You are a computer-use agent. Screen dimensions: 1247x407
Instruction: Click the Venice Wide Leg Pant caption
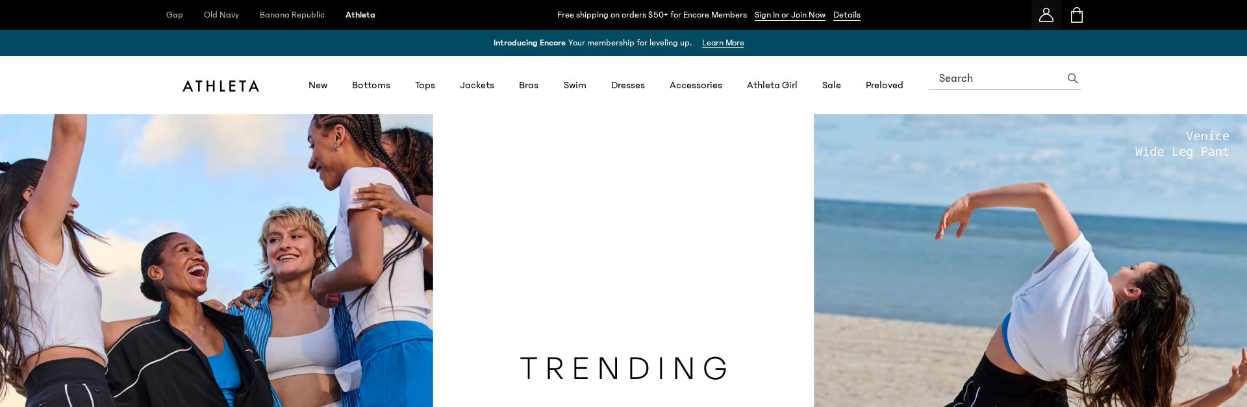pos(1182,143)
